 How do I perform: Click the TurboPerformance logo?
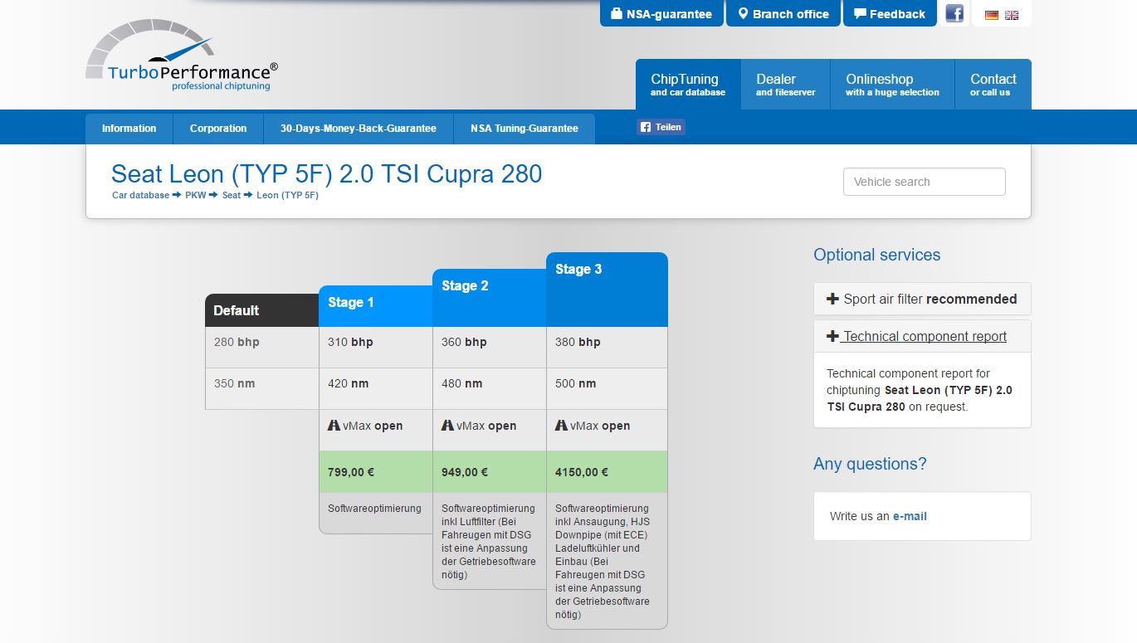[182, 55]
